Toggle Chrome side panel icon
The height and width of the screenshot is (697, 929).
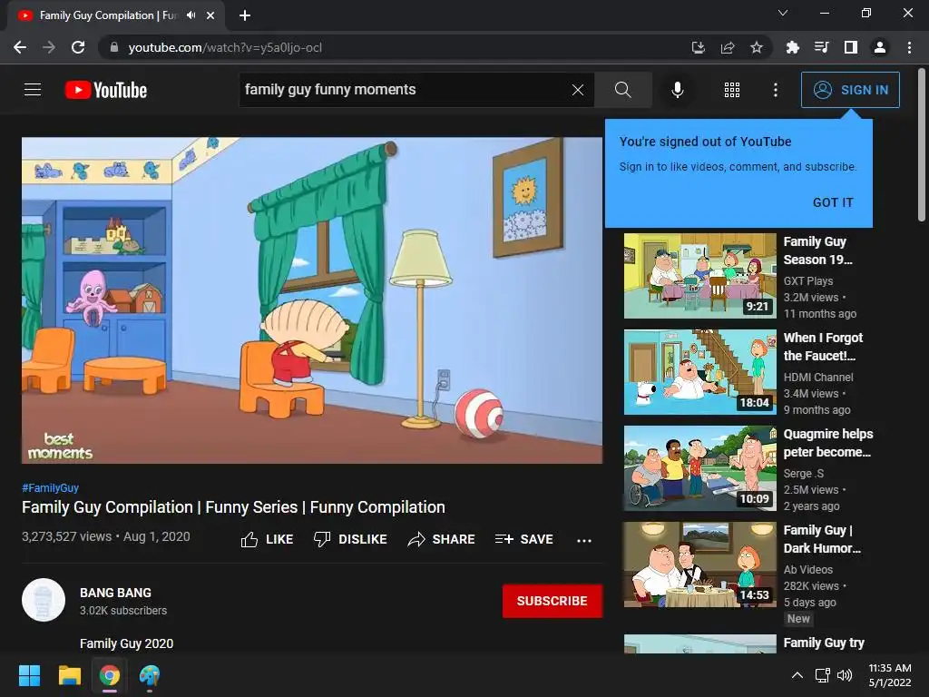pyautogui.click(x=851, y=47)
